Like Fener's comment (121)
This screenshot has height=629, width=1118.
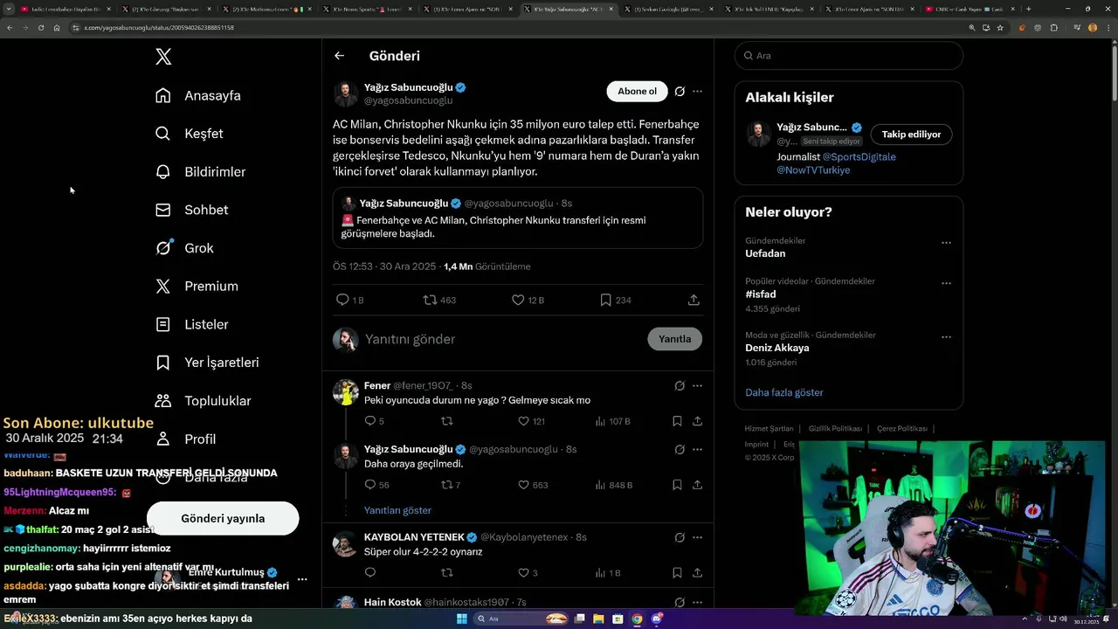click(x=531, y=421)
